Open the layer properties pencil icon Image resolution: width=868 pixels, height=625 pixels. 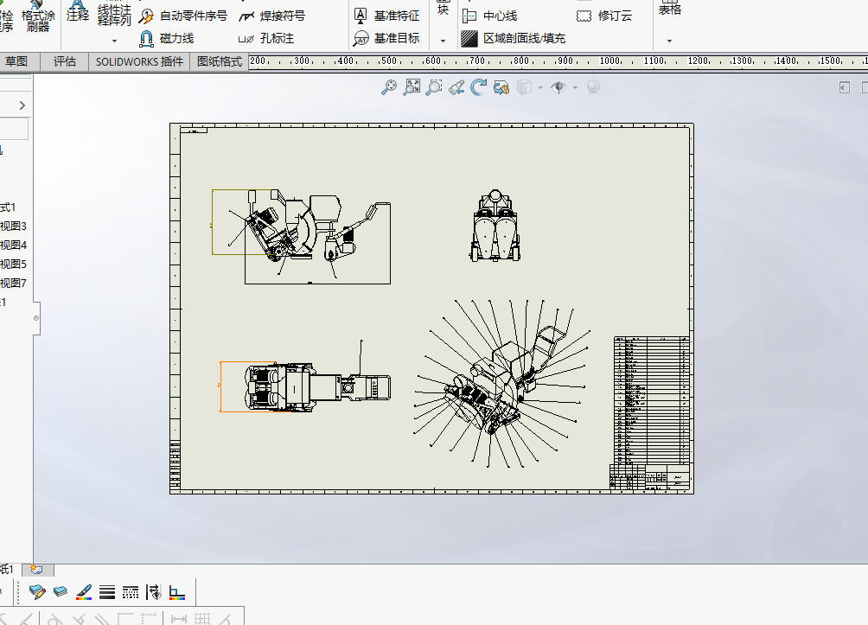37,592
